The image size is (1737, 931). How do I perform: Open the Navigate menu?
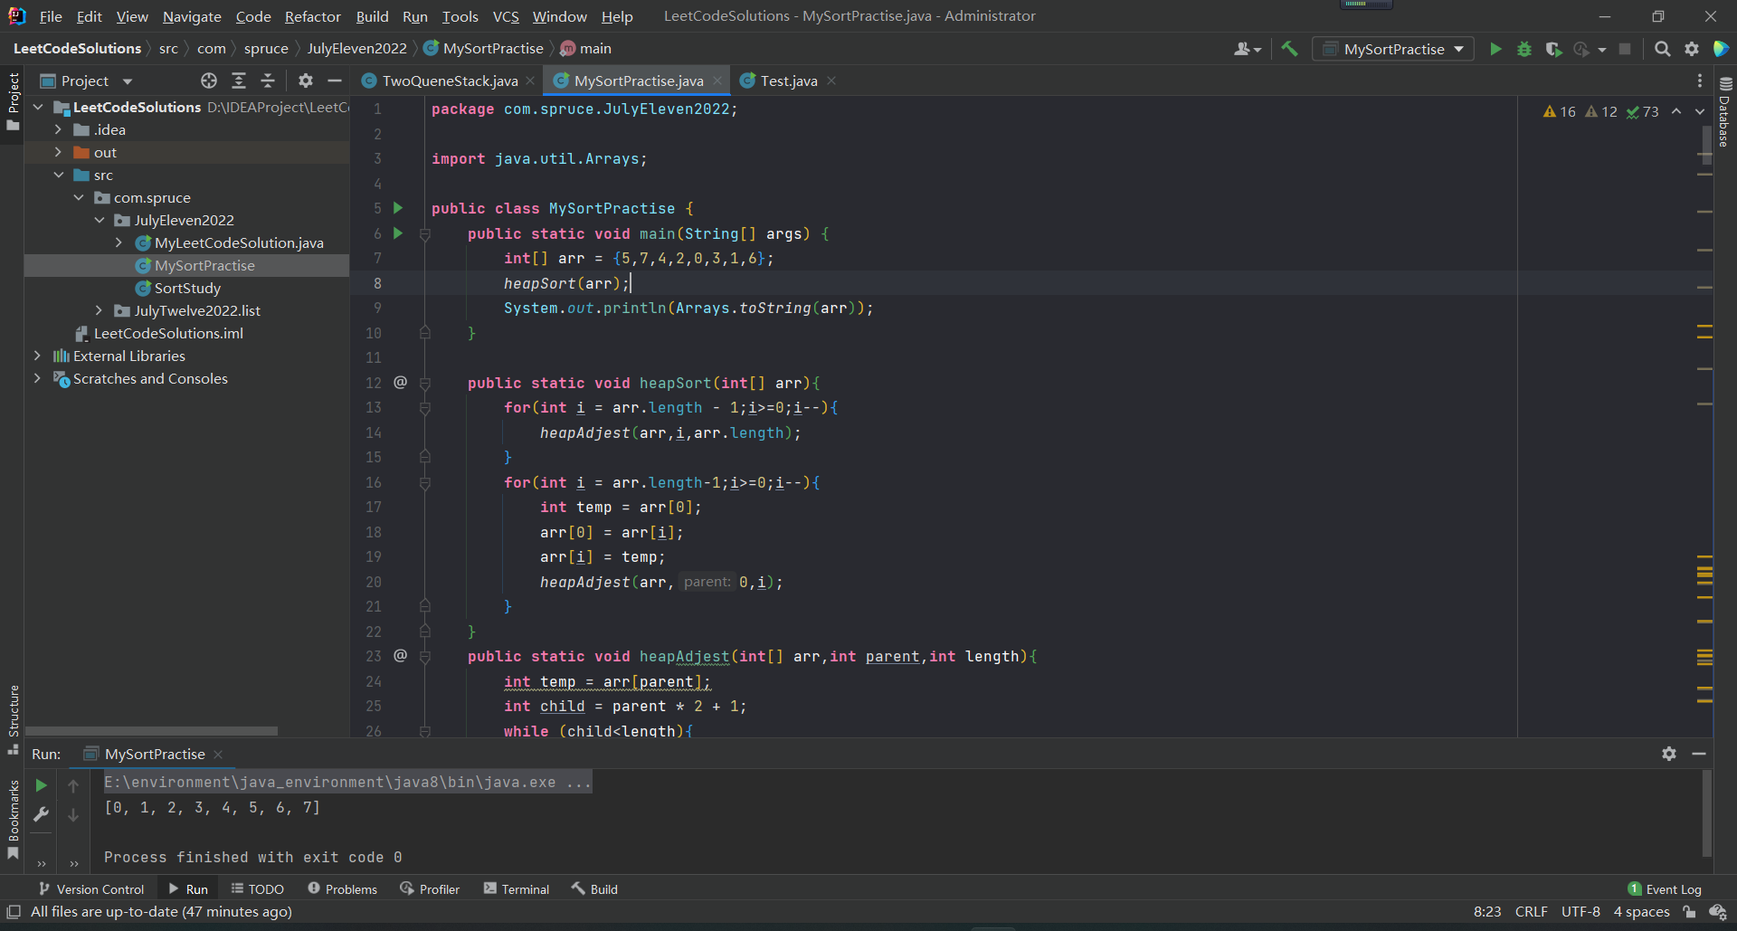click(192, 16)
